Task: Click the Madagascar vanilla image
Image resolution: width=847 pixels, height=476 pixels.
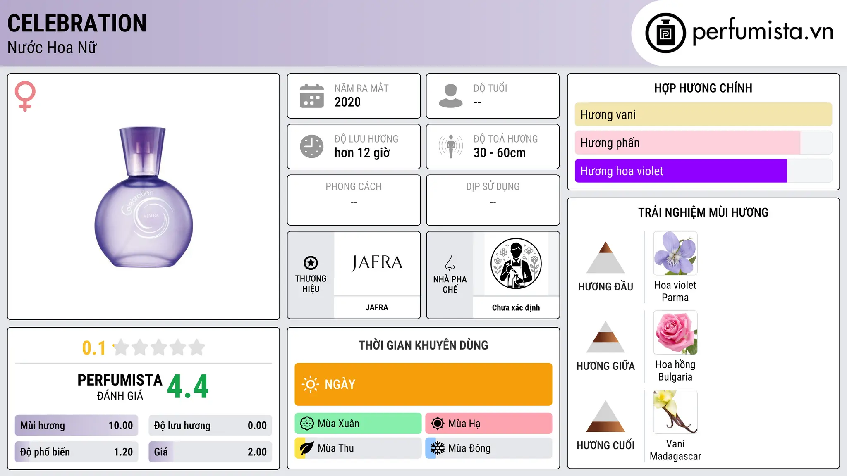Action: pos(675,412)
